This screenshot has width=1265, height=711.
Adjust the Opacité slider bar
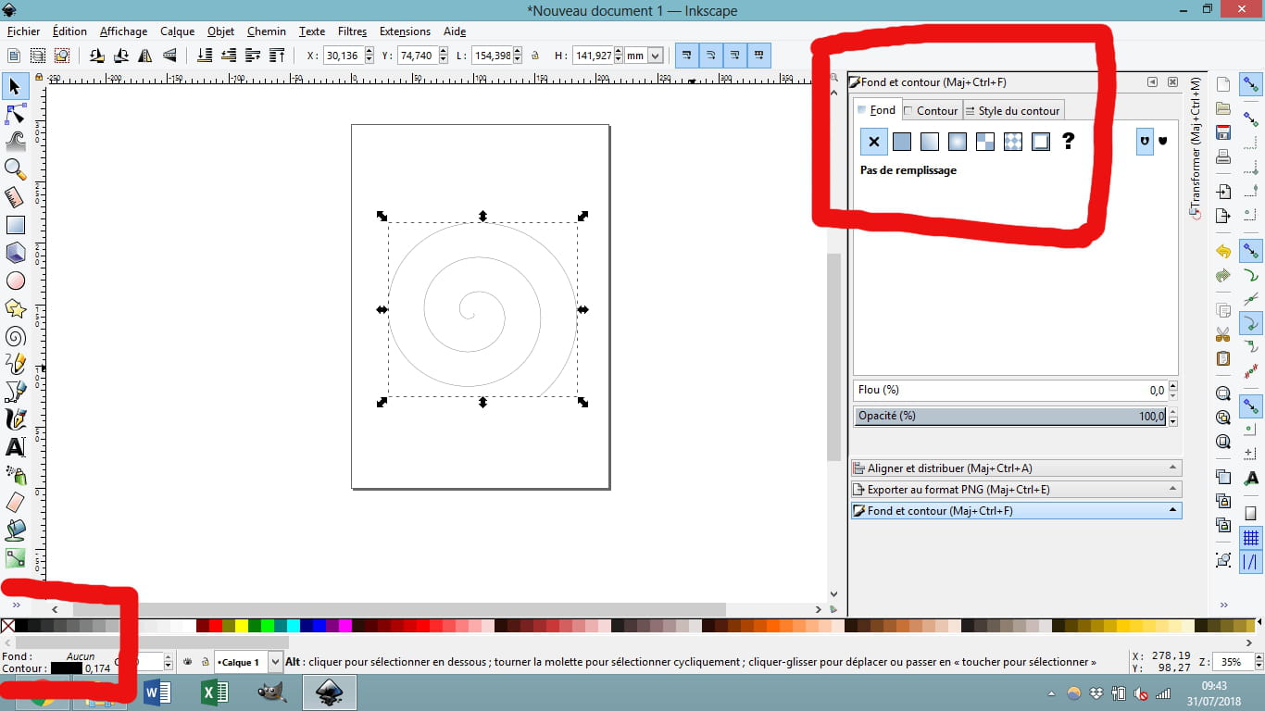tap(1010, 417)
